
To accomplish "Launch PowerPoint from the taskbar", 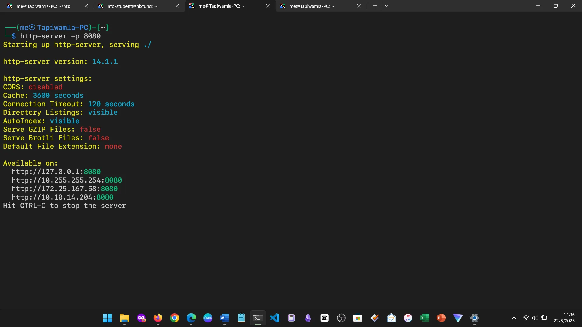I will [x=441, y=318].
